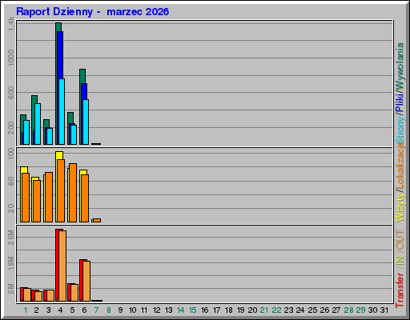The image size is (410, 320).
Task: Click day 10 label on x-axis
Action: coord(133,310)
